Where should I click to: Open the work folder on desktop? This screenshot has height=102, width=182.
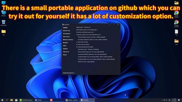[x=176, y=42]
